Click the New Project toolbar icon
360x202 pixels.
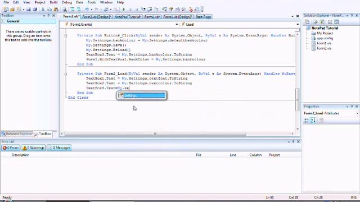point(6,10)
